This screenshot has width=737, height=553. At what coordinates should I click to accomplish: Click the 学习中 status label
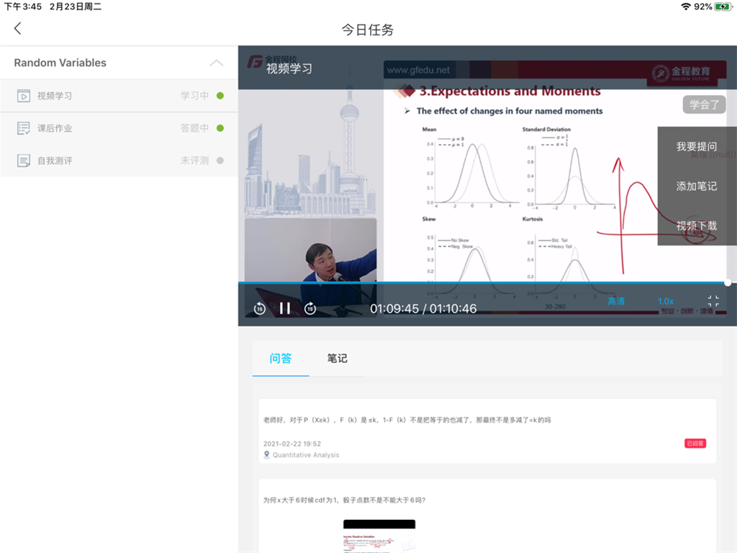[x=194, y=96]
